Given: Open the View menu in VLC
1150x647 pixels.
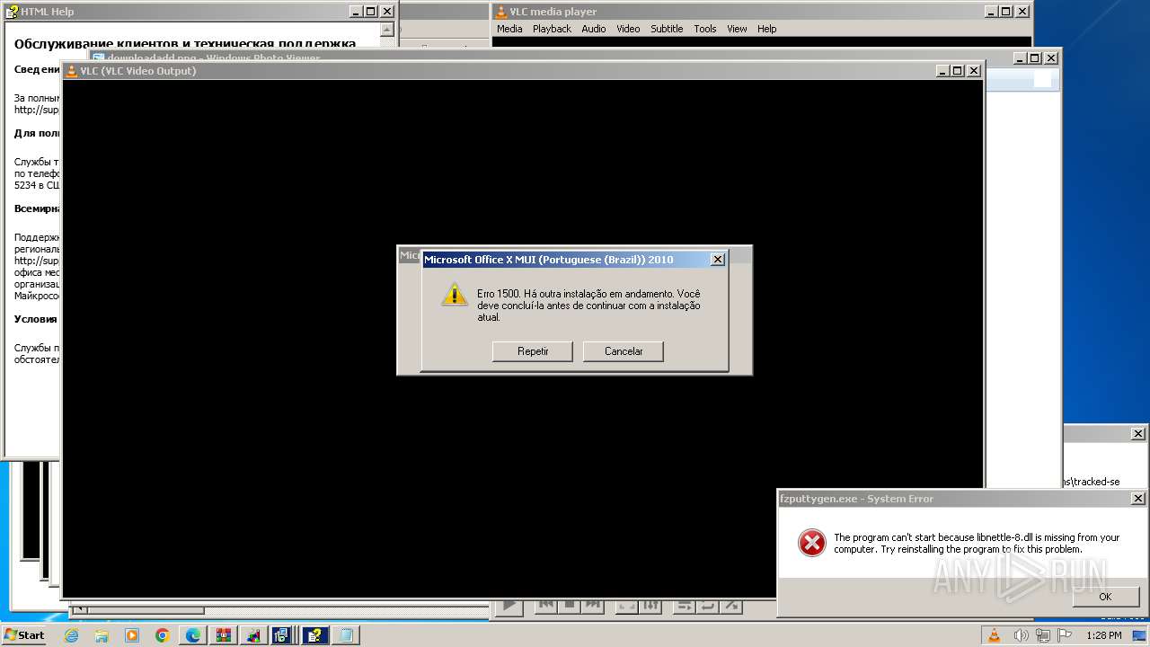Looking at the screenshot, I should coord(737,29).
